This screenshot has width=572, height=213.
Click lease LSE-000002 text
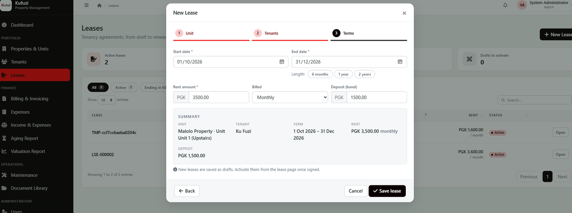[x=103, y=155]
